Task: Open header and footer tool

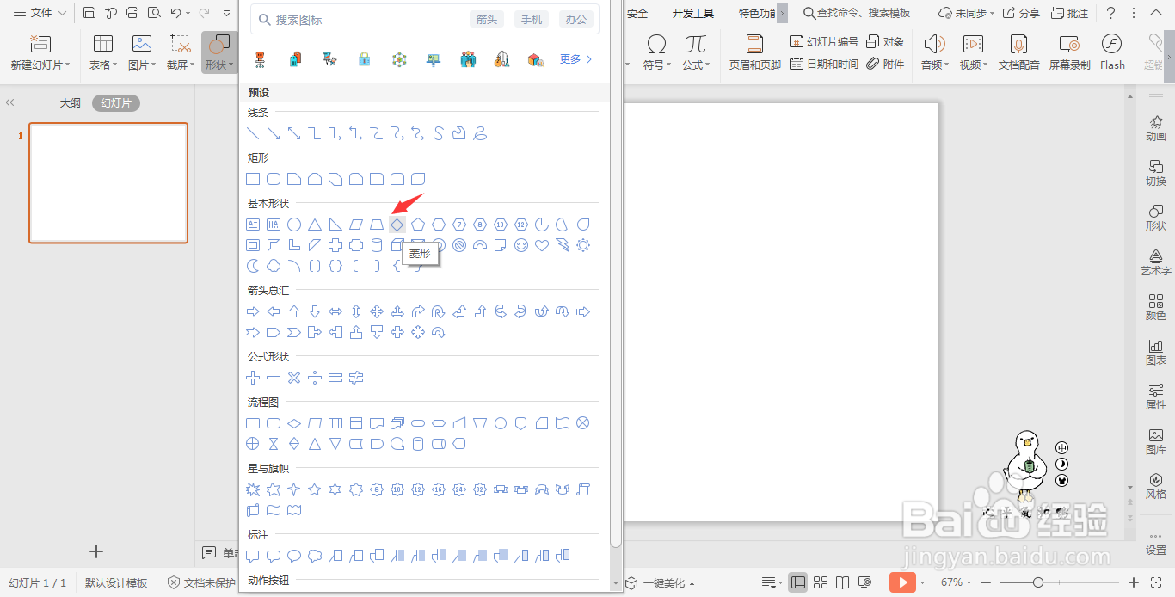Action: point(754,52)
